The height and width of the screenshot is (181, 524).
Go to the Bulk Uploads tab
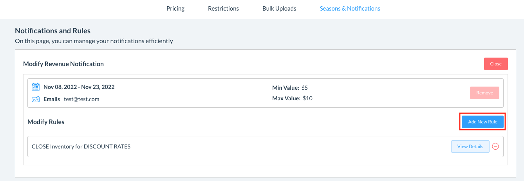pos(279,8)
